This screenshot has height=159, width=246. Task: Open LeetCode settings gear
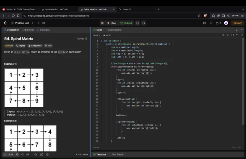pyautogui.click(x=211, y=23)
